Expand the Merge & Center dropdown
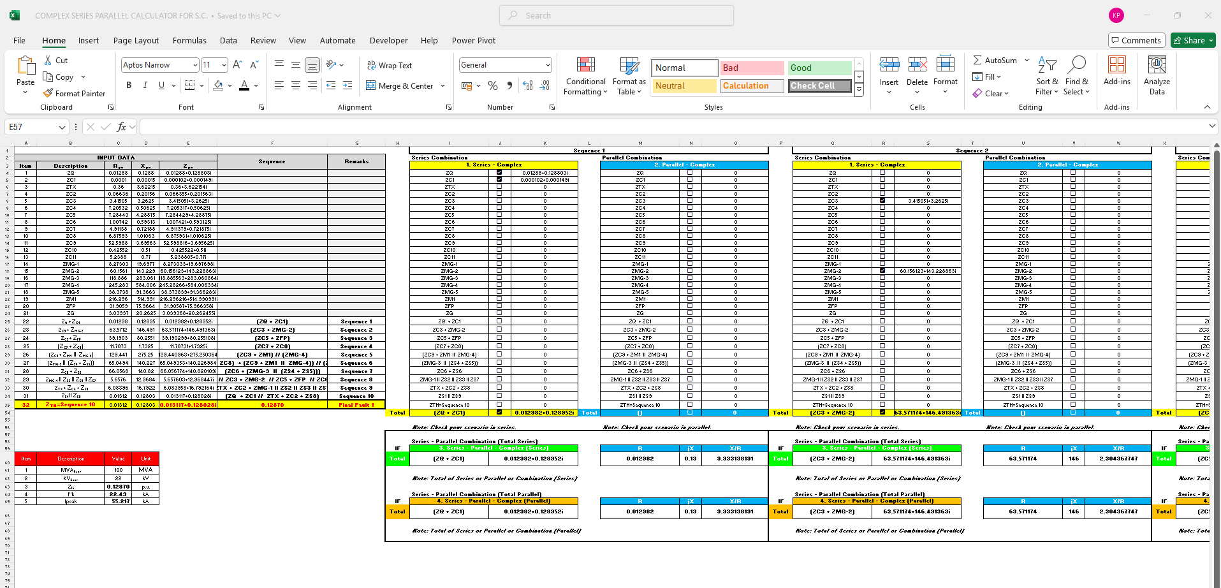This screenshot has height=588, width=1221. [442, 85]
